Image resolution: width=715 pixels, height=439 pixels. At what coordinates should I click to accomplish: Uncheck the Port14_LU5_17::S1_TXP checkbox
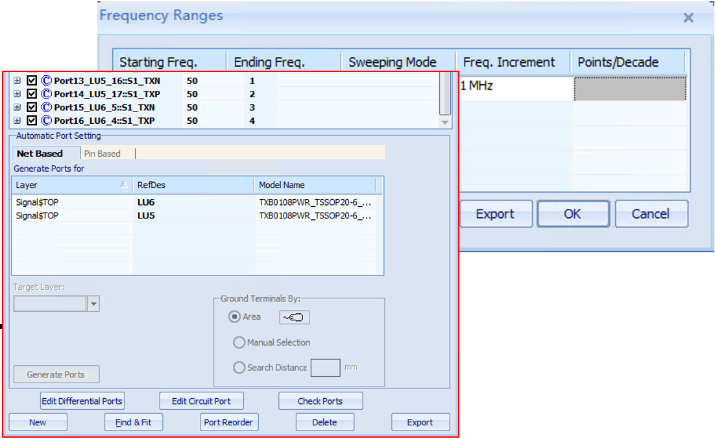[x=31, y=94]
